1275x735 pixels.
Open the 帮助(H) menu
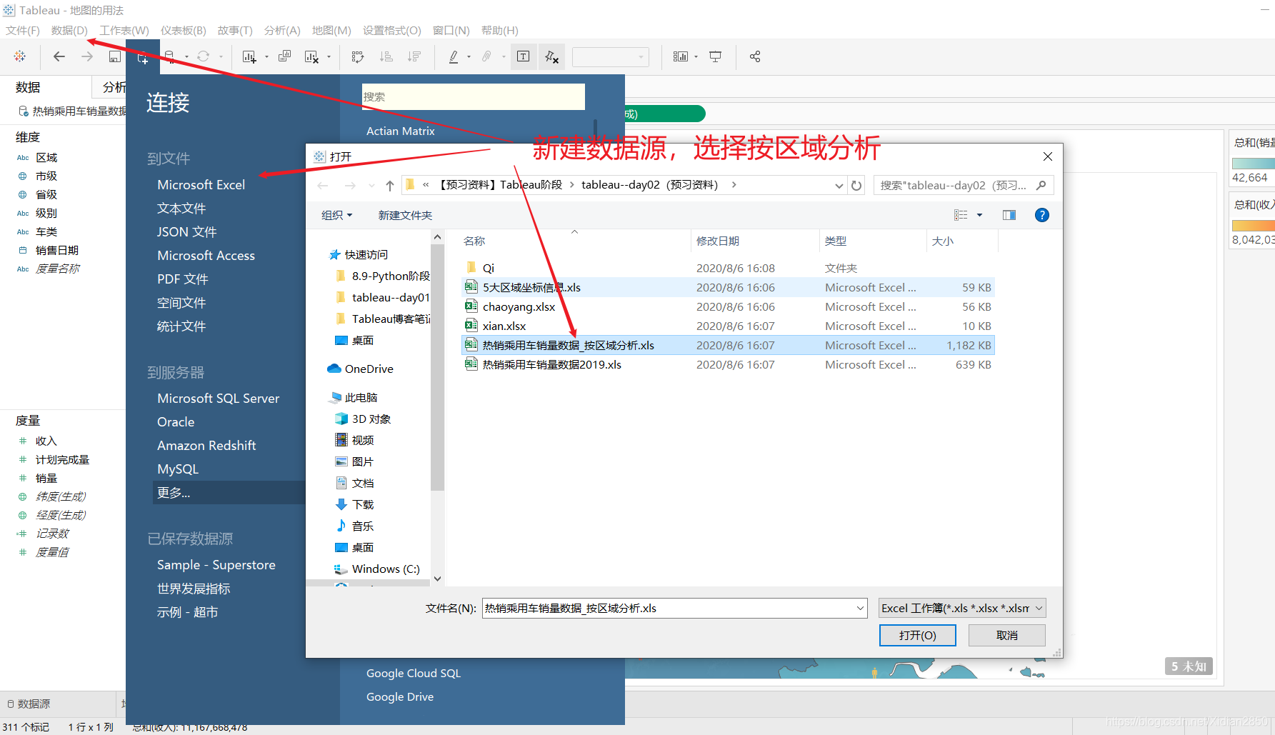coord(500,30)
